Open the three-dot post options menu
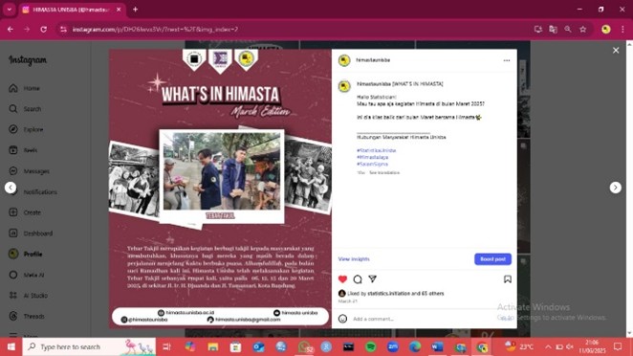Image resolution: width=633 pixels, height=356 pixels. pyautogui.click(x=507, y=60)
